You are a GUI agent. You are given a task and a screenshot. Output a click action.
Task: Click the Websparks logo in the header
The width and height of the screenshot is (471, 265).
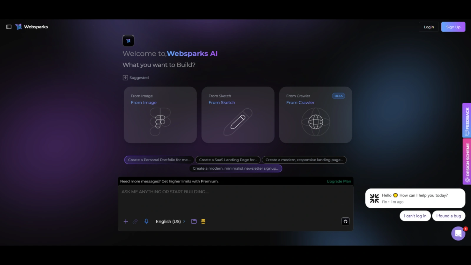(31, 26)
